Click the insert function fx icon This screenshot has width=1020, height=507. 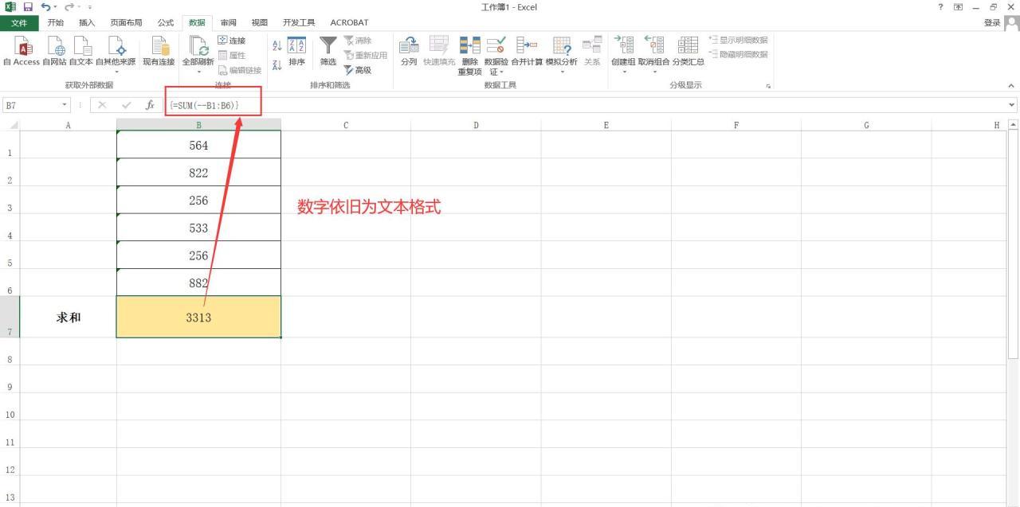[150, 105]
